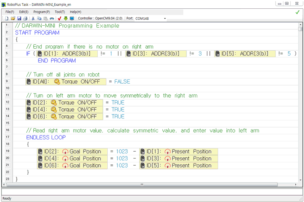Open the File(F) menu
Viewport: 304px width, 202px height.
click(10, 12)
